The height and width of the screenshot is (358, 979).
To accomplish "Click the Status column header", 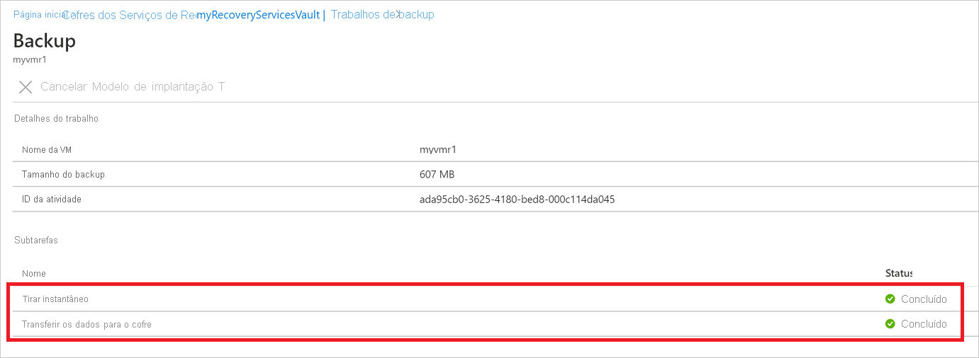I will click(x=899, y=273).
